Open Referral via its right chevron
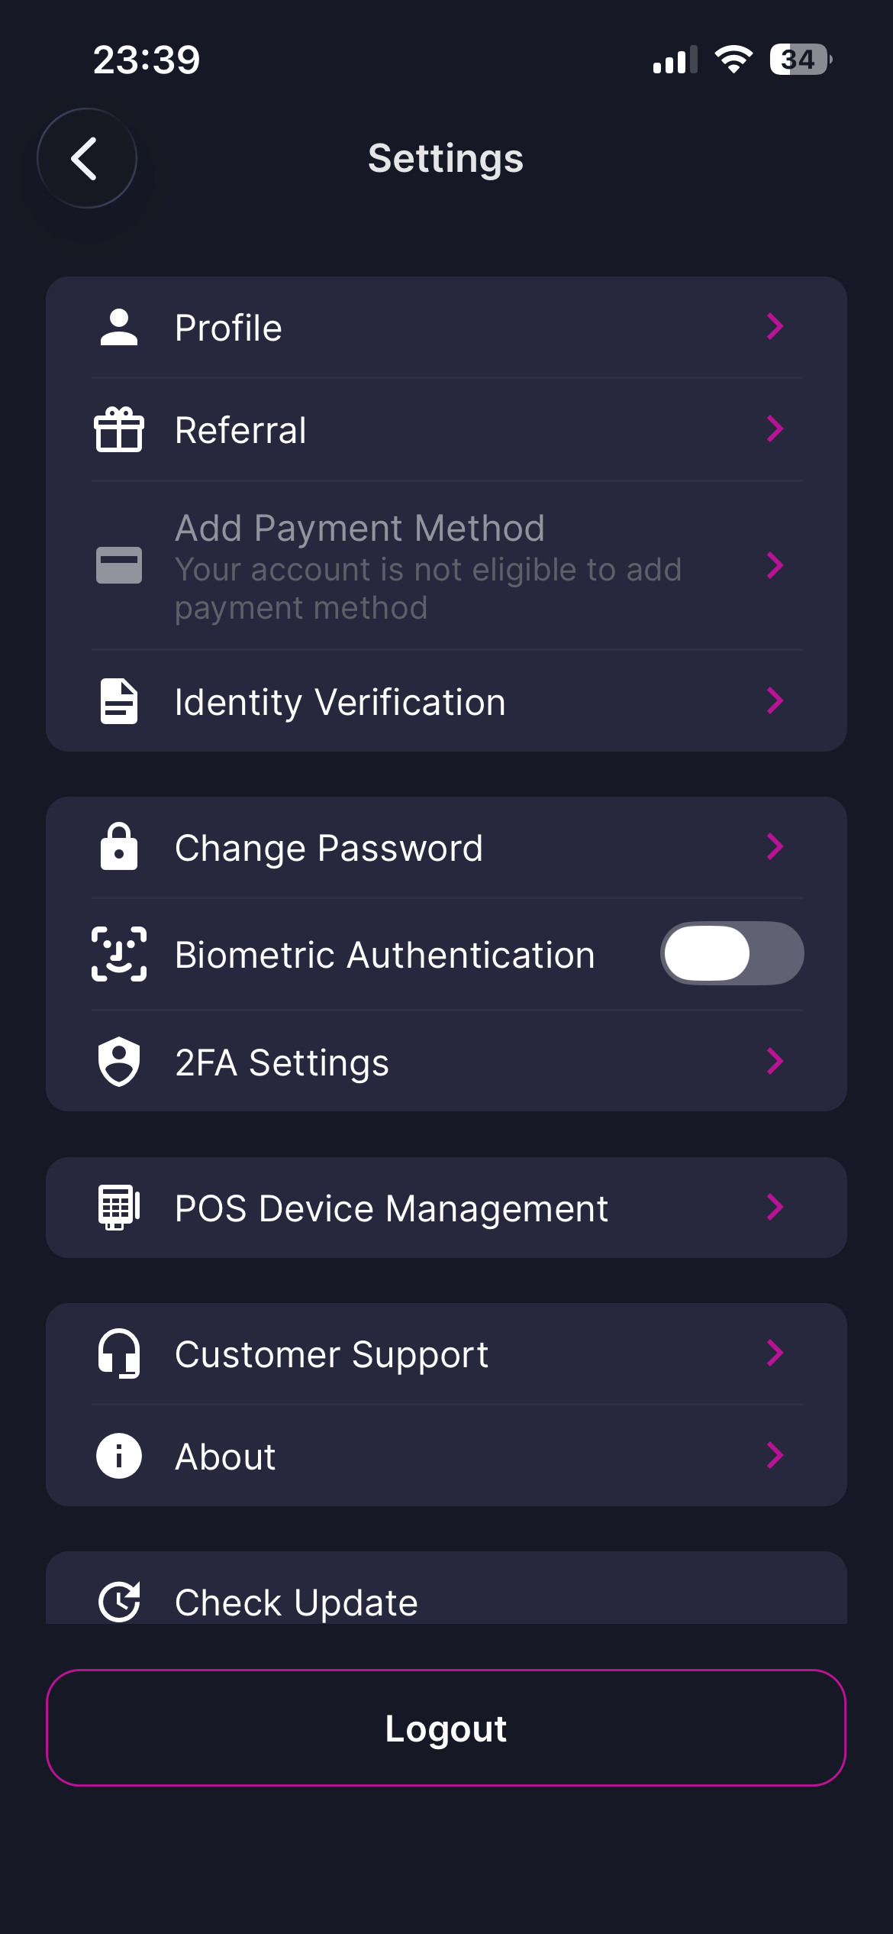 tap(775, 429)
